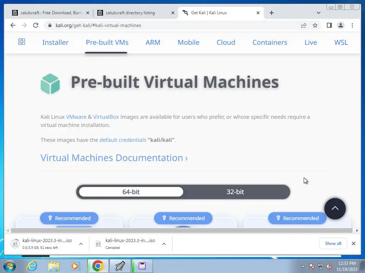Open the Action Center flag icon
Viewport: 365px width, 273px height.
coord(312,266)
